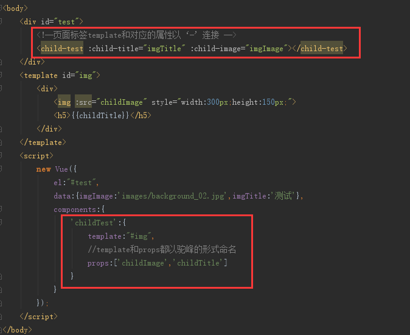Collapse the fold marker beside opening script tag
This screenshot has width=410, height=335.
click(1, 156)
